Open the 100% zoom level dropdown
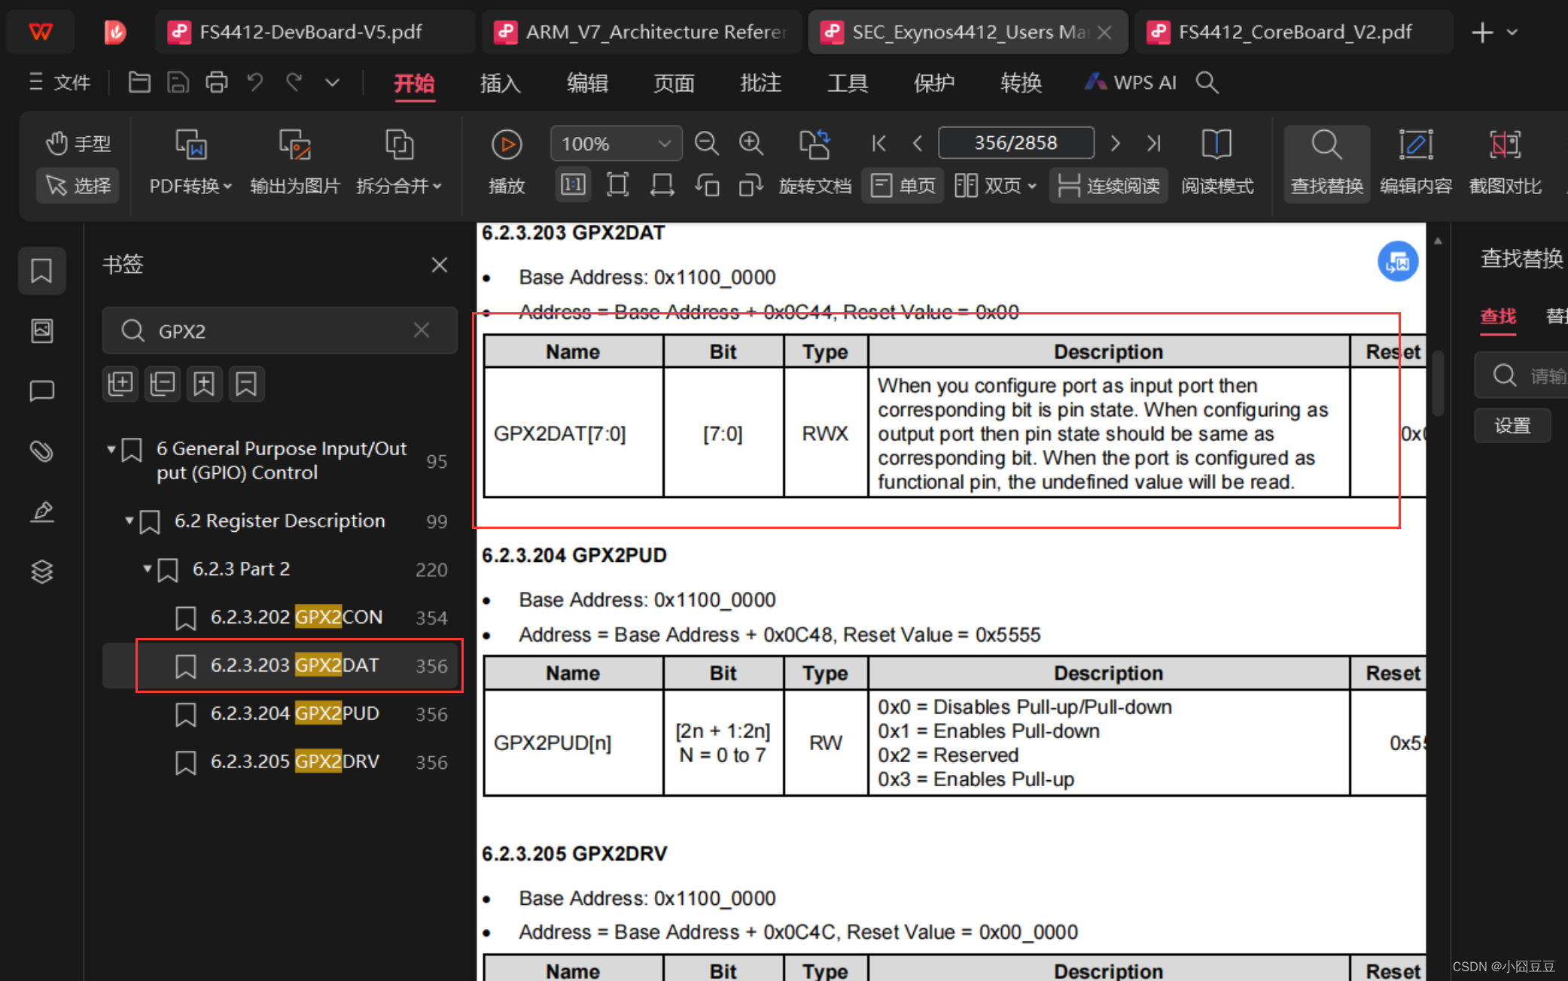The height and width of the screenshot is (981, 1568). [616, 143]
